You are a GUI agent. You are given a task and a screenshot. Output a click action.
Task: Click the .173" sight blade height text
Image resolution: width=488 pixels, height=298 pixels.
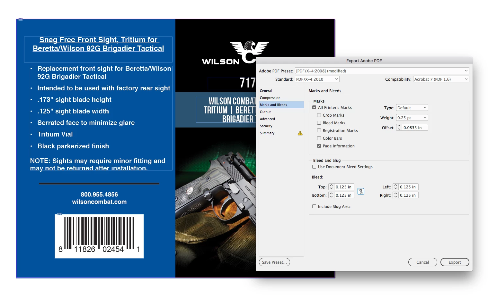[x=74, y=100]
